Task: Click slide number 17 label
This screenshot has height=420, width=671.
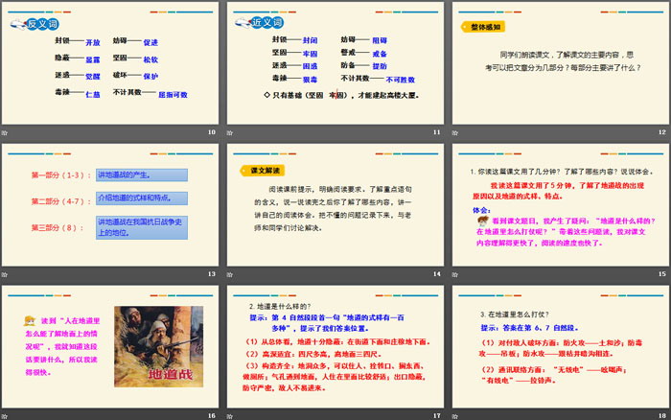Action: [436, 416]
